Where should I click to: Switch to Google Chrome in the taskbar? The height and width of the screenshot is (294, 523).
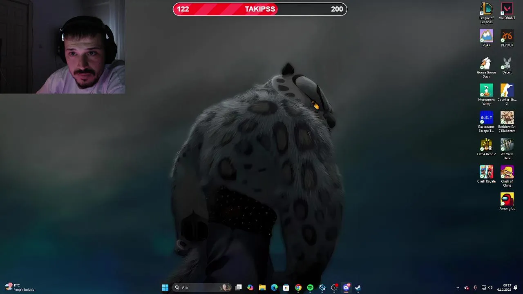pos(298,287)
